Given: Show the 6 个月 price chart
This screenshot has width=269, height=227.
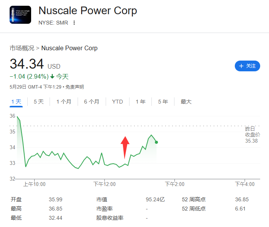Looking at the screenshot, I should 91,102.
